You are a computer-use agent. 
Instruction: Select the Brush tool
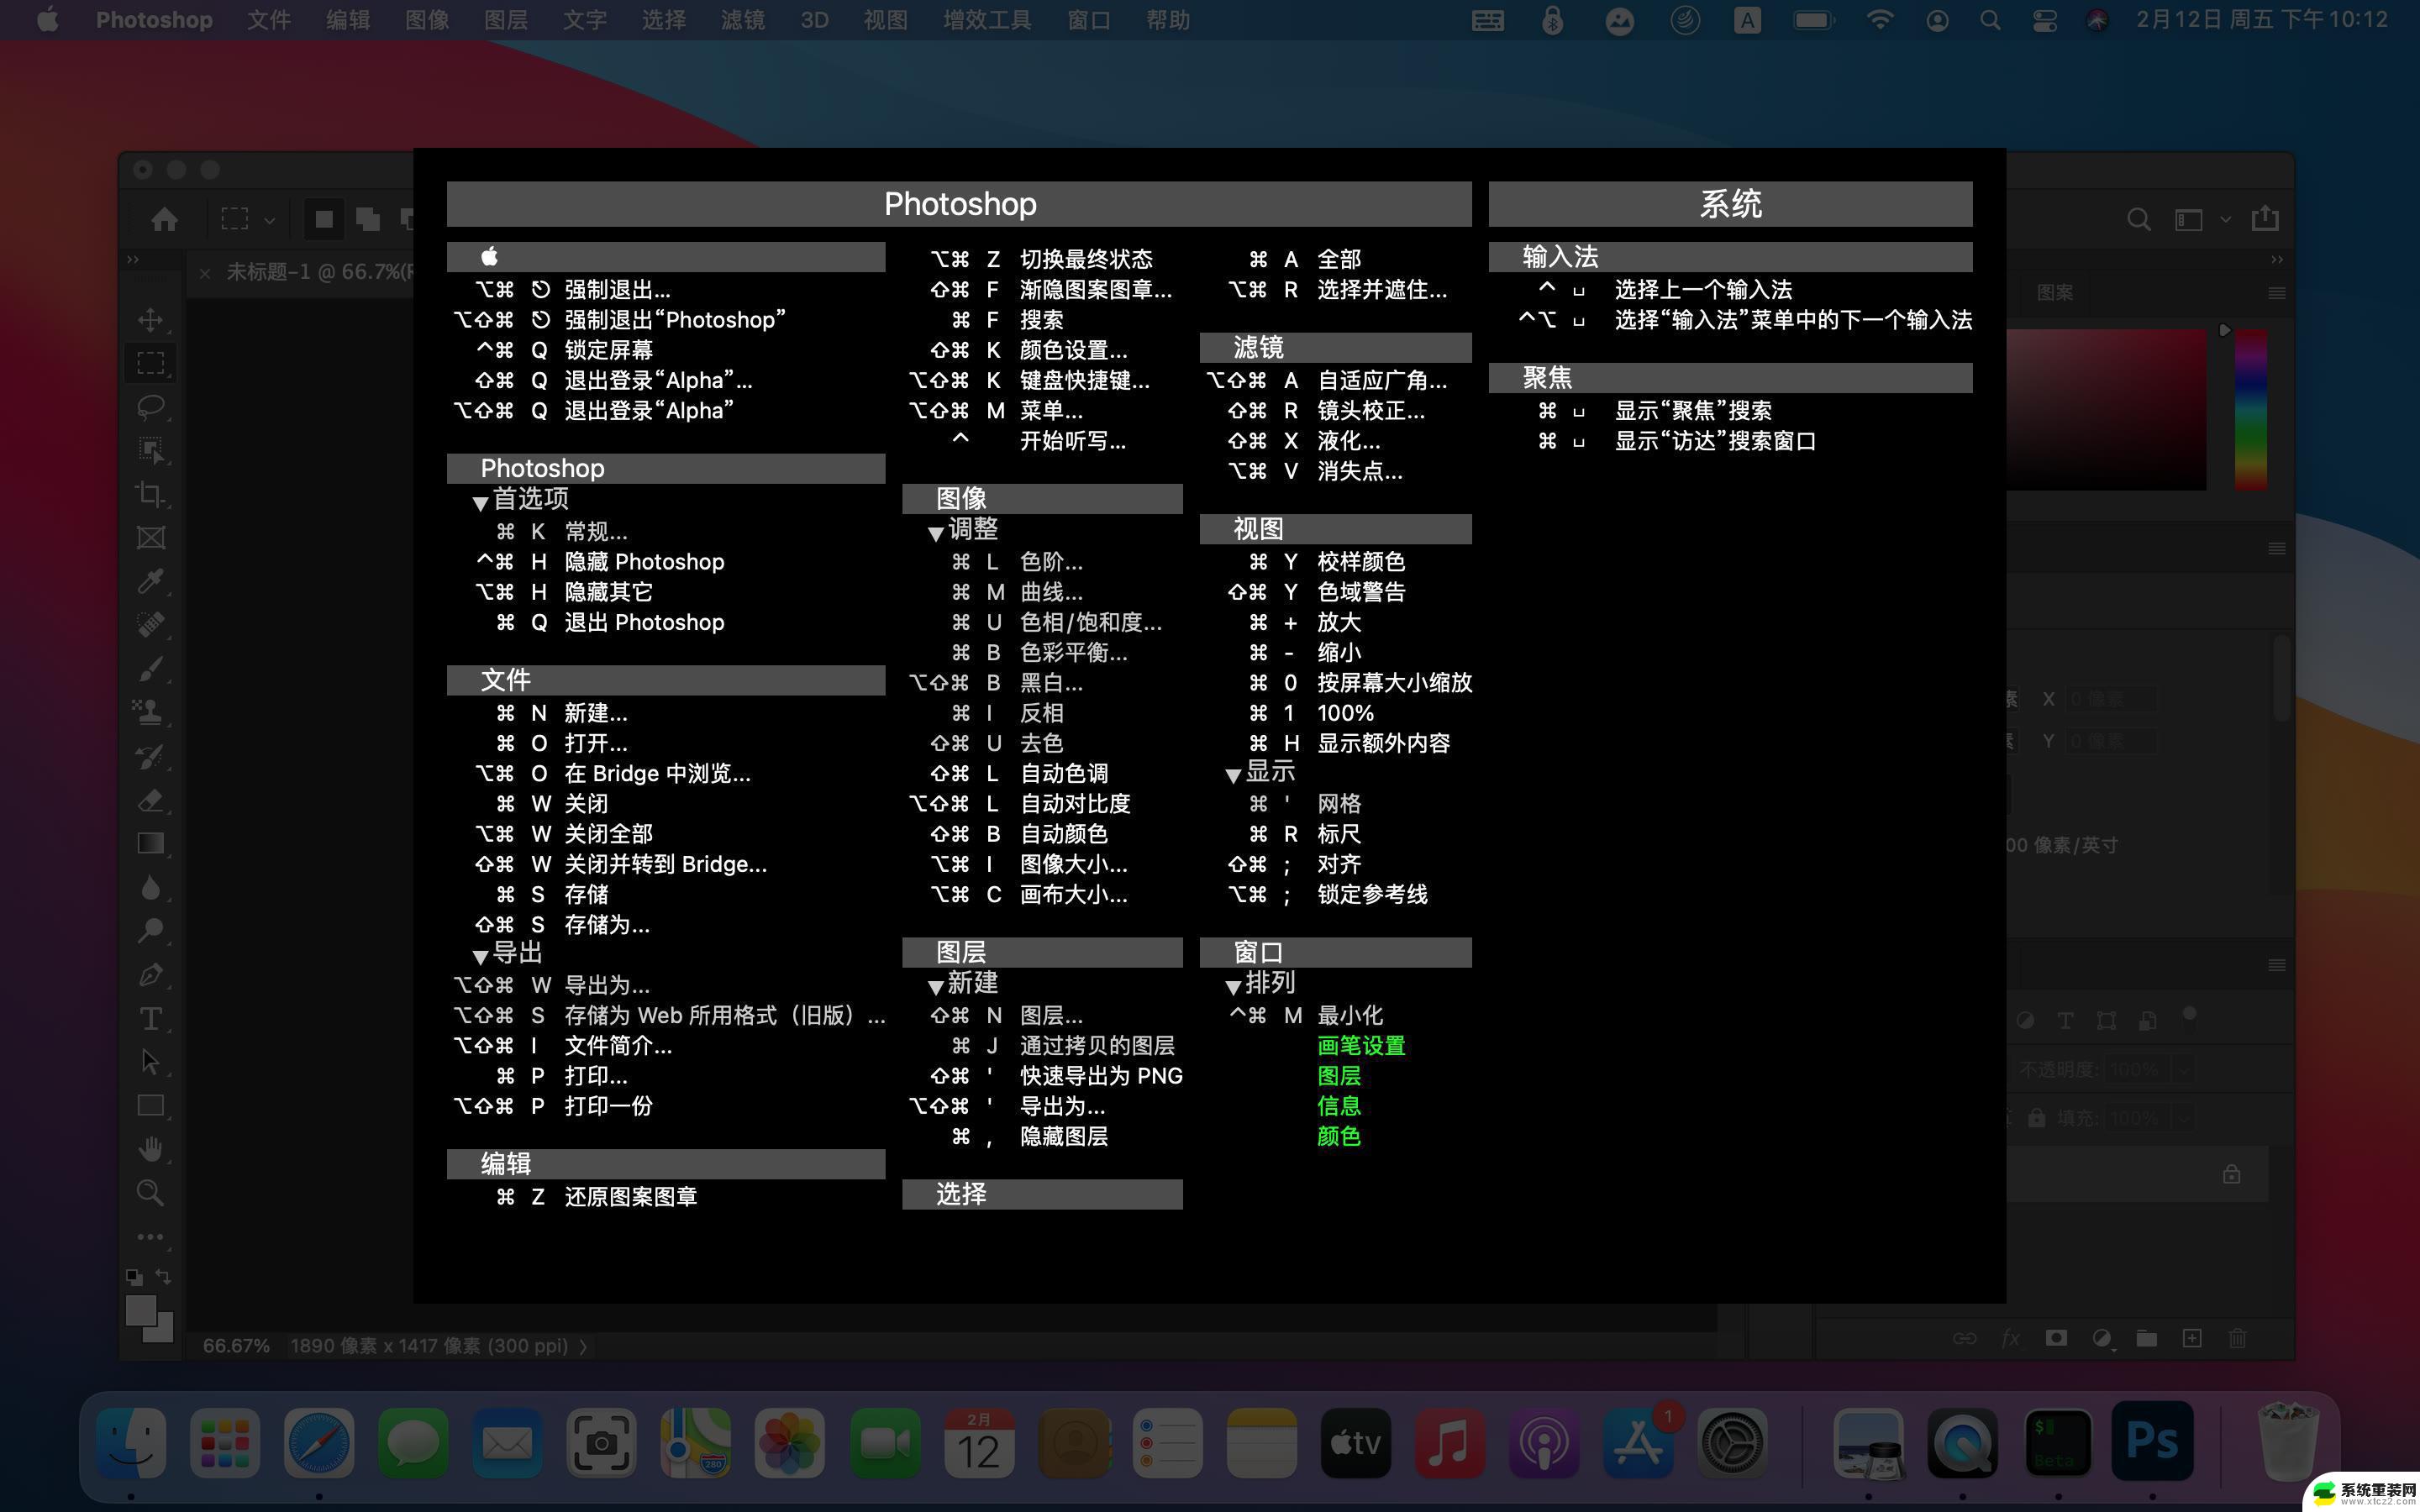click(150, 669)
